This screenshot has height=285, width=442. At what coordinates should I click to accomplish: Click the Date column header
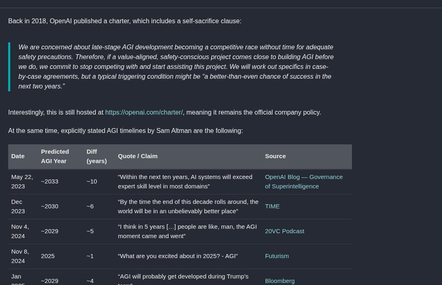pos(18,156)
